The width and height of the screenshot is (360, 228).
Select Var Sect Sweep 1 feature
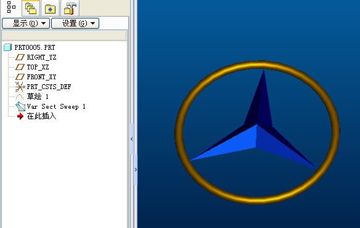click(56, 106)
